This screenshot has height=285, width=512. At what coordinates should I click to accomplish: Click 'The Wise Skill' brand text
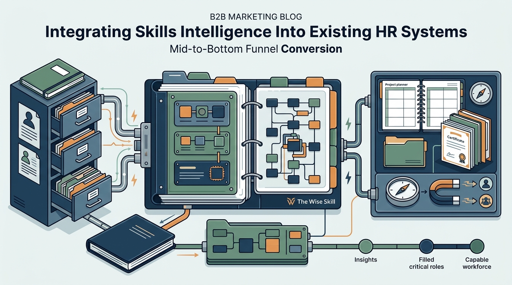[316, 202]
